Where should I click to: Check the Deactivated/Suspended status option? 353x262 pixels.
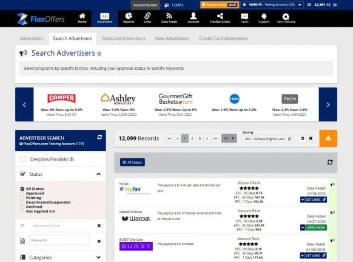[x=22, y=202]
